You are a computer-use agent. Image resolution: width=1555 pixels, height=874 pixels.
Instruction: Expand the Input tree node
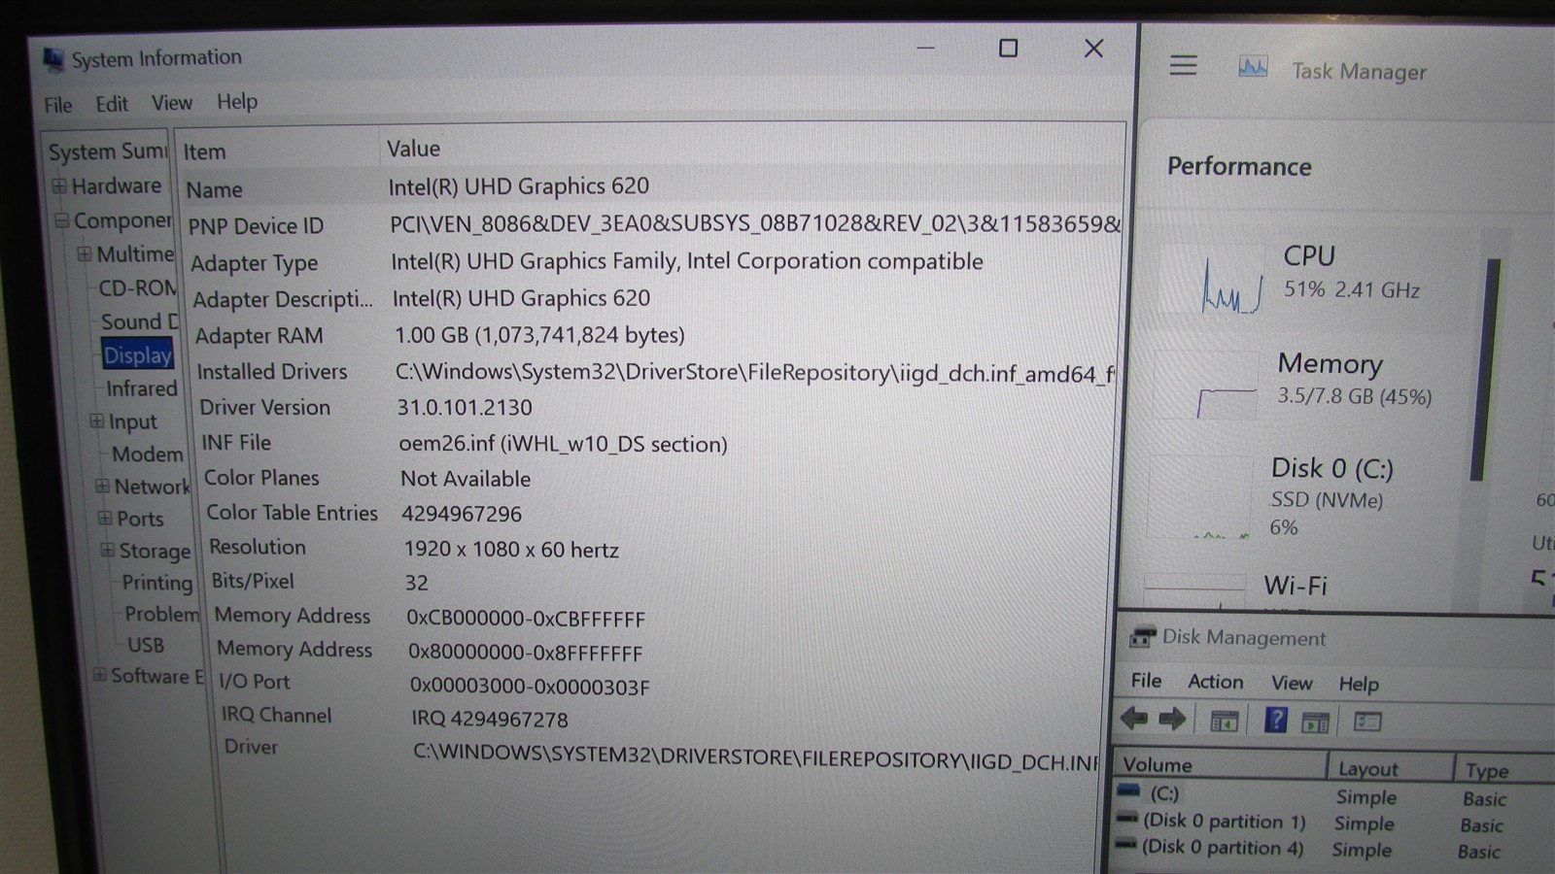(x=96, y=420)
